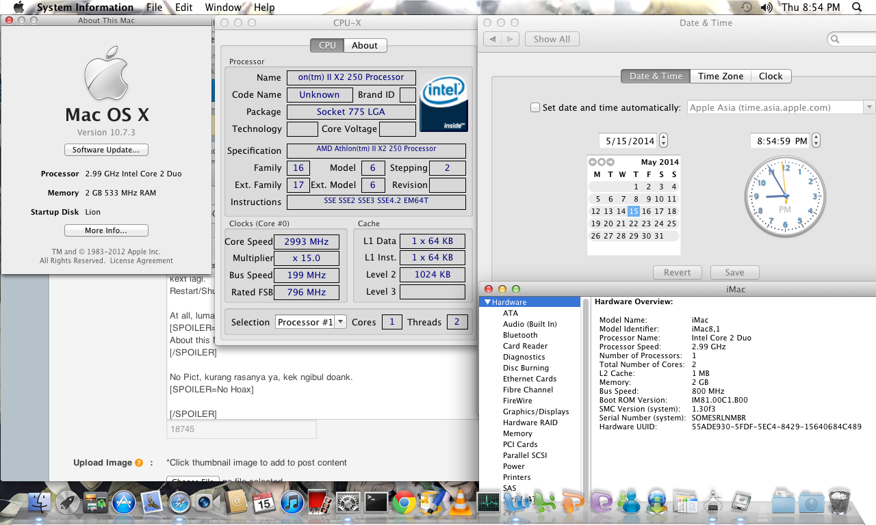Click the date field stepper arrows
876x525 pixels.
[x=663, y=141]
